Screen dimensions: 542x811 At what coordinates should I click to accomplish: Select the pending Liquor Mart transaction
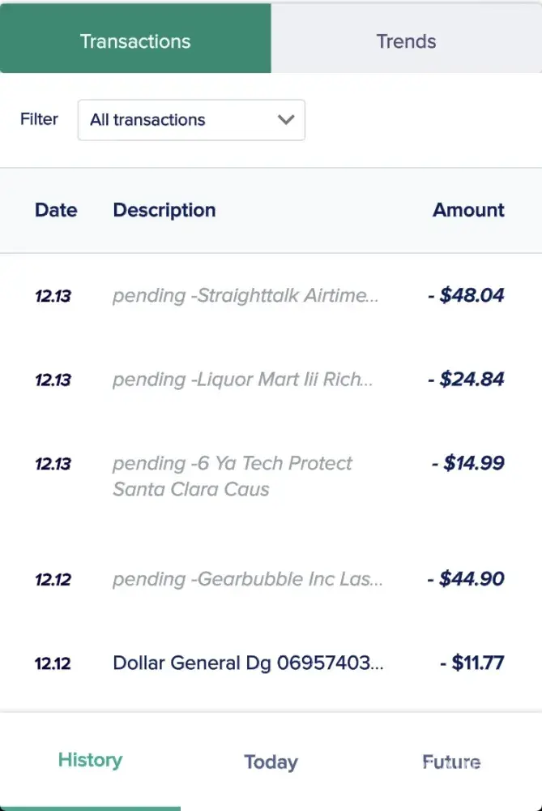[x=242, y=380]
